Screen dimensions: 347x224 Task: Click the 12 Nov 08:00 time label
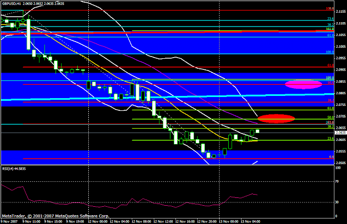coord(141,221)
